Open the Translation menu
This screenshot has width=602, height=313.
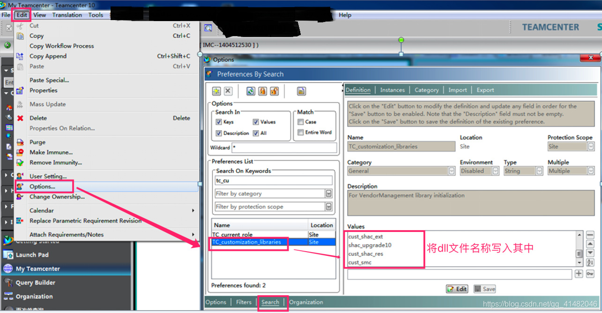[x=67, y=15]
